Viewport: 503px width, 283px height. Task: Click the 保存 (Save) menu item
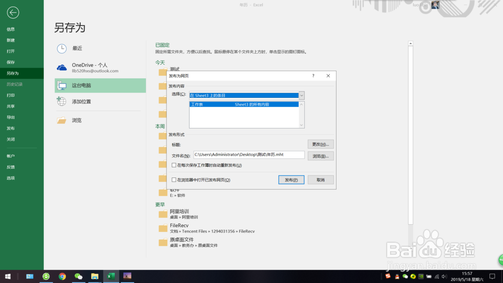pos(11,62)
